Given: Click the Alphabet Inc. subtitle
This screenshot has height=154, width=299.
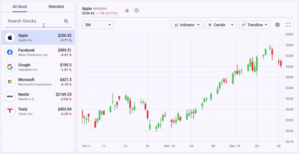Looking at the screenshot, I should click(x=28, y=70).
